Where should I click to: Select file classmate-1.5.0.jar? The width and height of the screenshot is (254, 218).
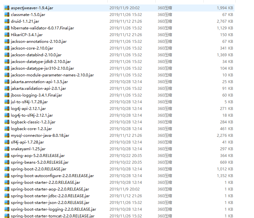point(28,15)
